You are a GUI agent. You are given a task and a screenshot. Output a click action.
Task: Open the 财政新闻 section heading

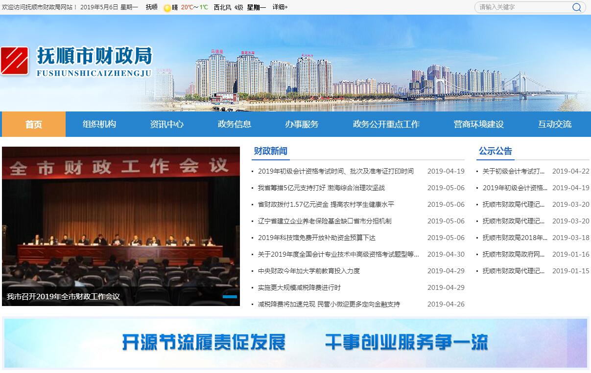click(270, 151)
